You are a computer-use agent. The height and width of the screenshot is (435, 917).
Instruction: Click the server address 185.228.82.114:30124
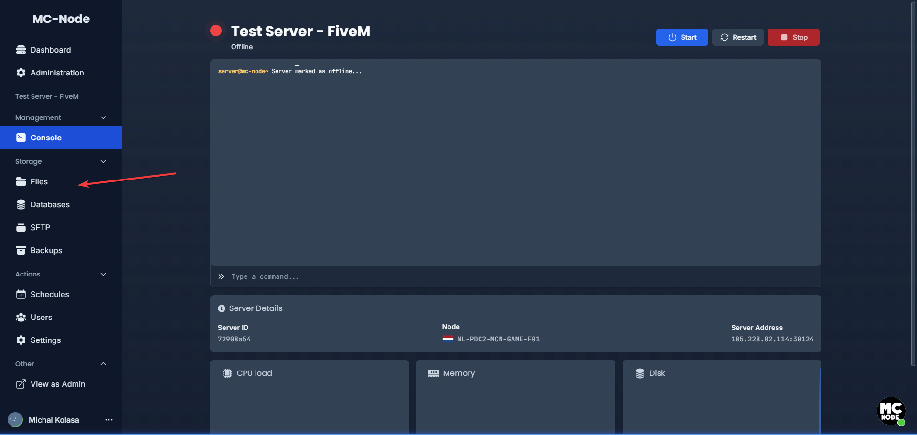(x=772, y=339)
